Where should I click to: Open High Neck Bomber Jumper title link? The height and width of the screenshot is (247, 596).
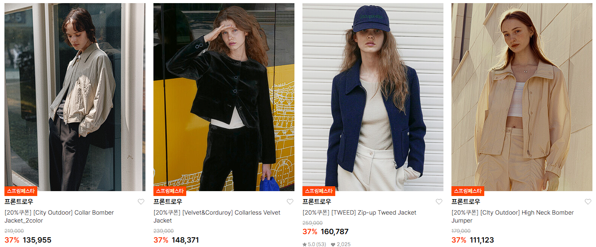point(513,216)
